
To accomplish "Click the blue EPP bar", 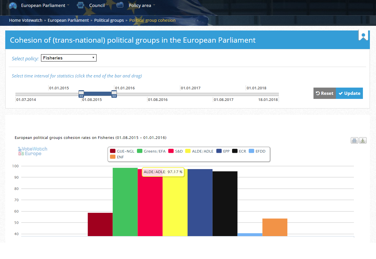I will point(200,202).
